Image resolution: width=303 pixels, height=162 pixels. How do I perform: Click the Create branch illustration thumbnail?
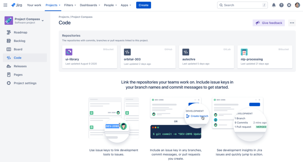(180, 118)
